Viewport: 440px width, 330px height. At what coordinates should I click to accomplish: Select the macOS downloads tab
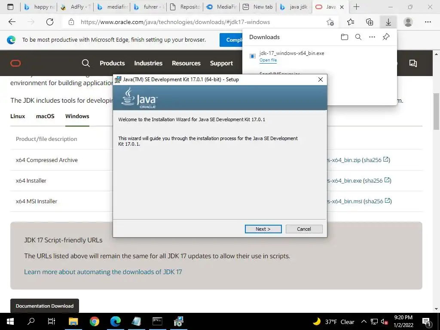[45, 116]
